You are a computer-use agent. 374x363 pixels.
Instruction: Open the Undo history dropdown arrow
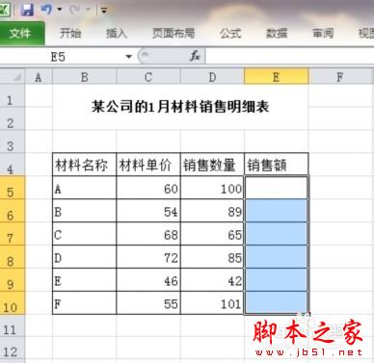coord(59,10)
